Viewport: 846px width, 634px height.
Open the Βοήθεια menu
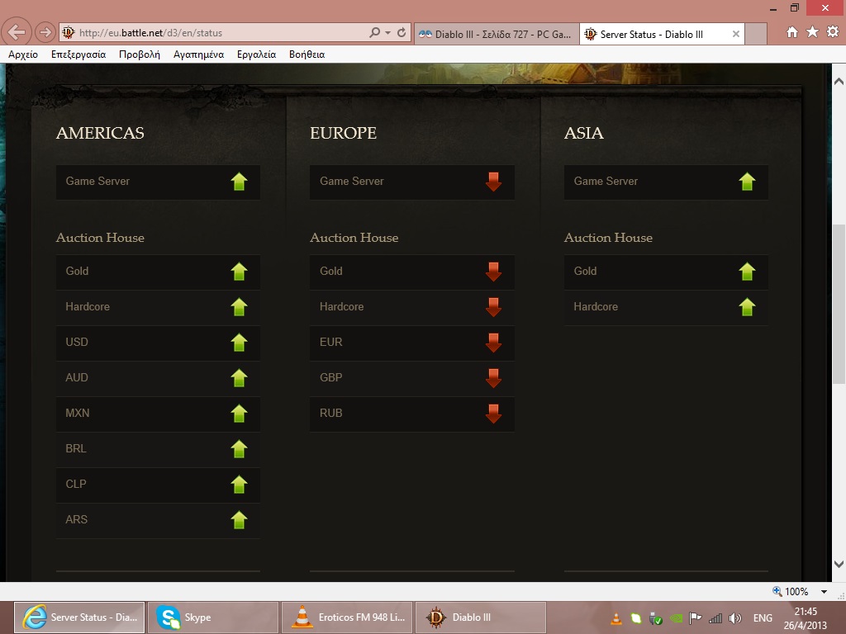click(x=307, y=54)
